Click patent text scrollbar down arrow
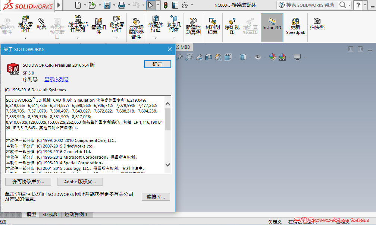 (x=167, y=165)
